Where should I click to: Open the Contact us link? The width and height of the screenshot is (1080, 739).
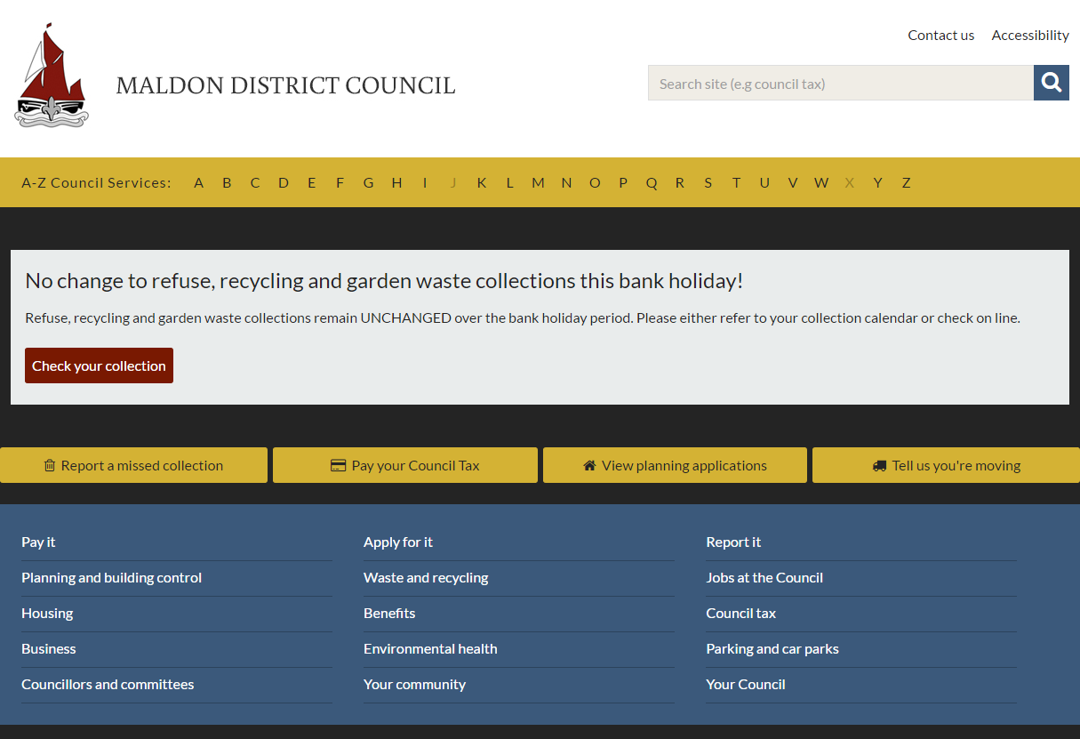940,36
